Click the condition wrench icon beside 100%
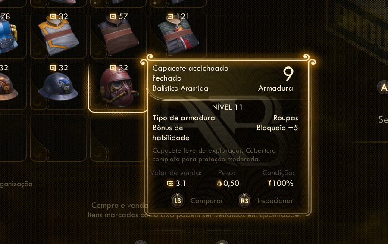 269,183
